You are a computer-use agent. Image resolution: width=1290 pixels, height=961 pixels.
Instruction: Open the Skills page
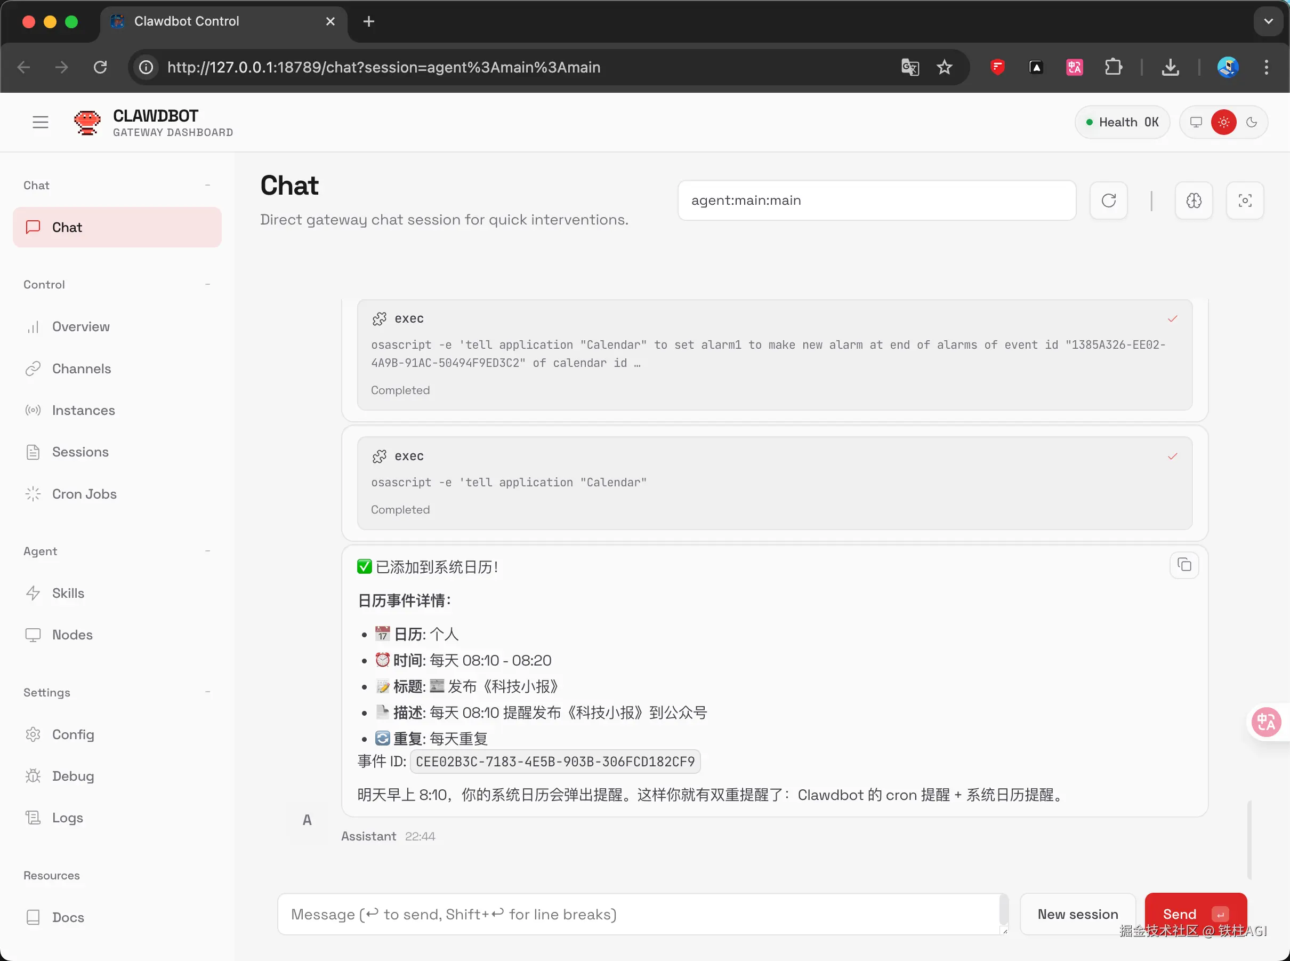pos(68,593)
